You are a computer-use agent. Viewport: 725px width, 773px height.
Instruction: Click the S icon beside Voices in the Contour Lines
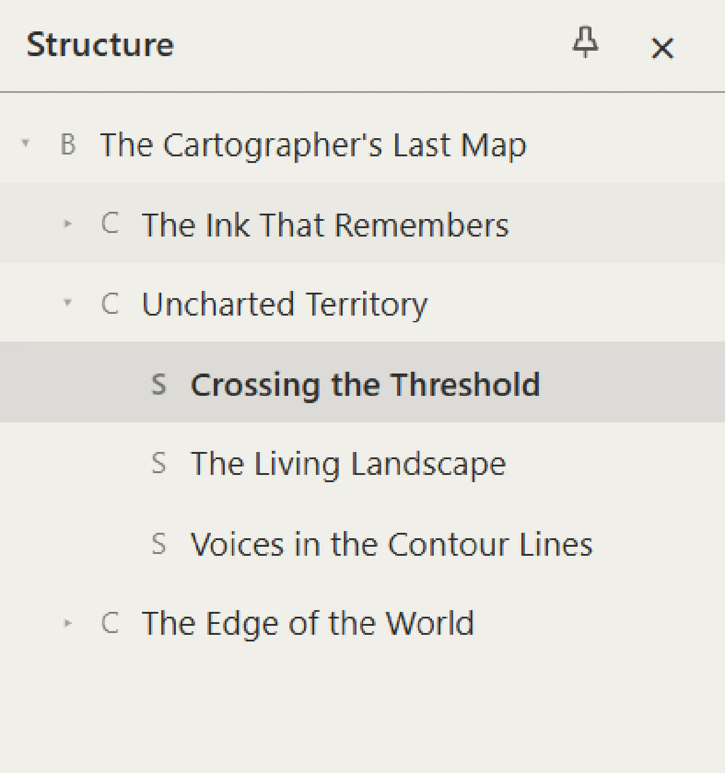(158, 543)
